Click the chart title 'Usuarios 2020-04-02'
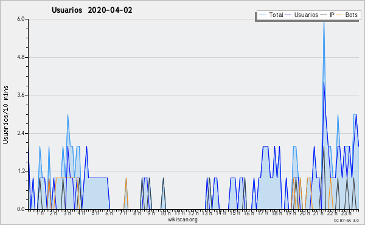Viewport: 365px width, 225px height. coord(92,10)
